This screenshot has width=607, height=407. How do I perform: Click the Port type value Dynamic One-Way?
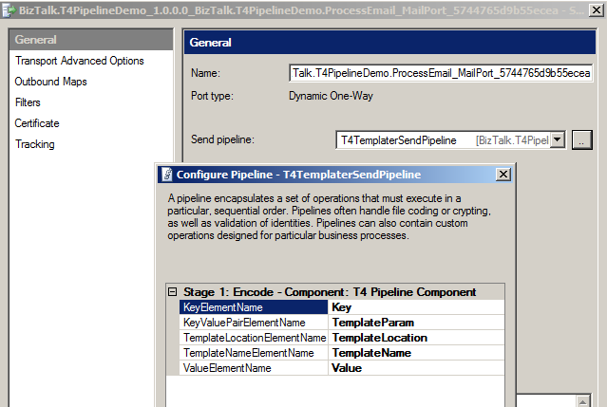pos(331,96)
